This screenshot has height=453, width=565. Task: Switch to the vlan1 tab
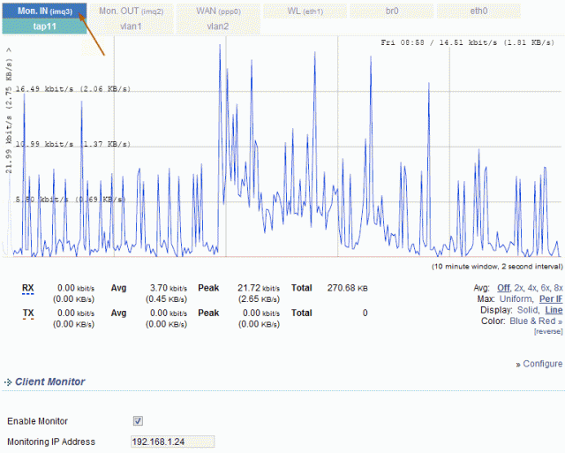132,26
